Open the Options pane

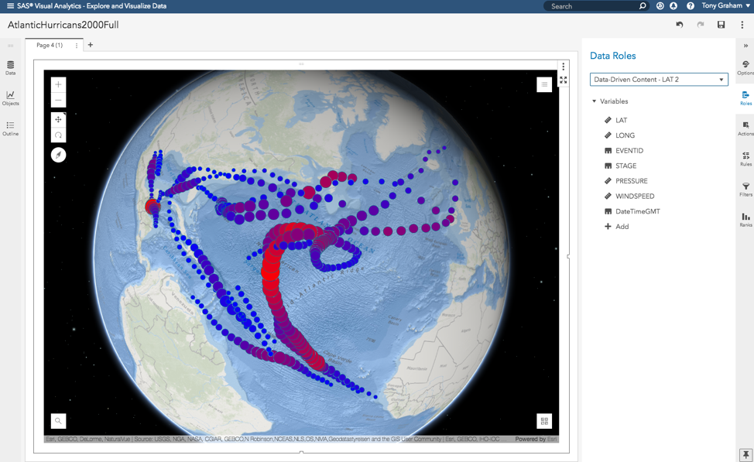tap(744, 67)
